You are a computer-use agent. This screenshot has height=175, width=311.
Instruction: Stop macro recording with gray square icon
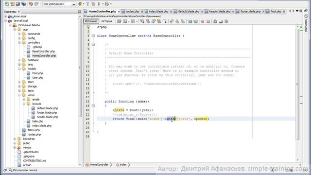[208, 21]
